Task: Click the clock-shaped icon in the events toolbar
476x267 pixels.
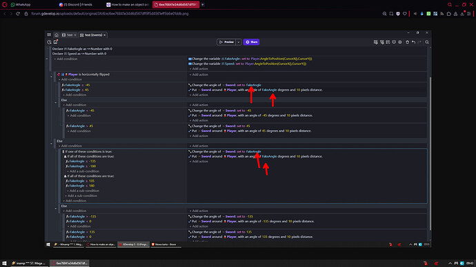Action: click(49, 42)
